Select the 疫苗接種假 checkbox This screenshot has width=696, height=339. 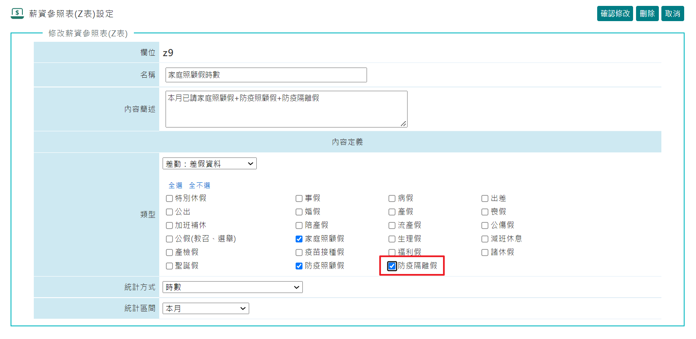299,252
